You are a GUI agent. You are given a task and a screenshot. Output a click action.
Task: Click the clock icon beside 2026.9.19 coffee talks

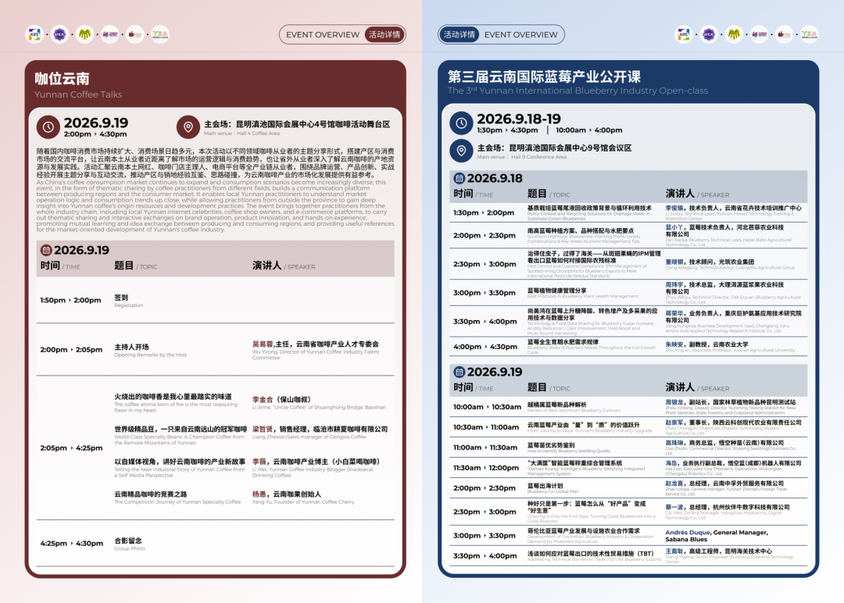tap(48, 127)
